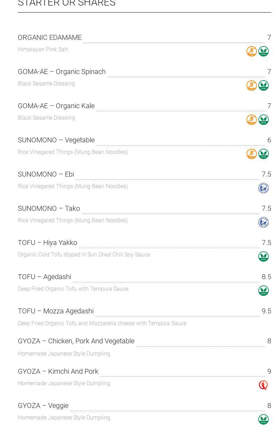
Task: Click the GOMA-AE – Organic Kale heading
Action: pos(56,106)
